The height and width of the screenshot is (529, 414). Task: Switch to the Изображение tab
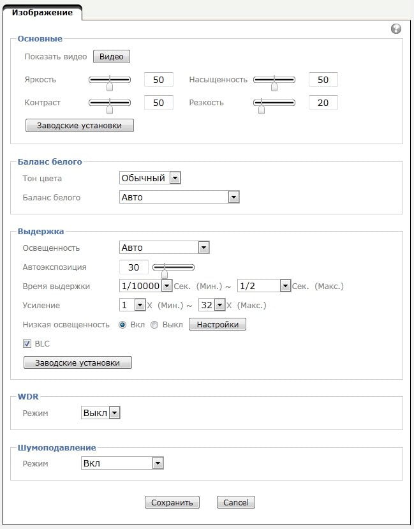click(42, 13)
